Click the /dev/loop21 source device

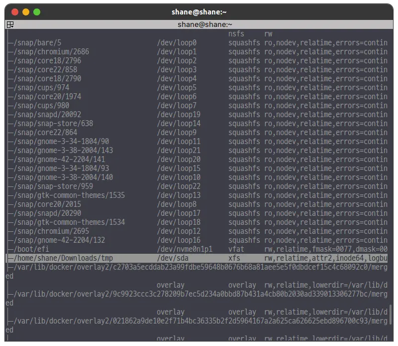[179, 151]
